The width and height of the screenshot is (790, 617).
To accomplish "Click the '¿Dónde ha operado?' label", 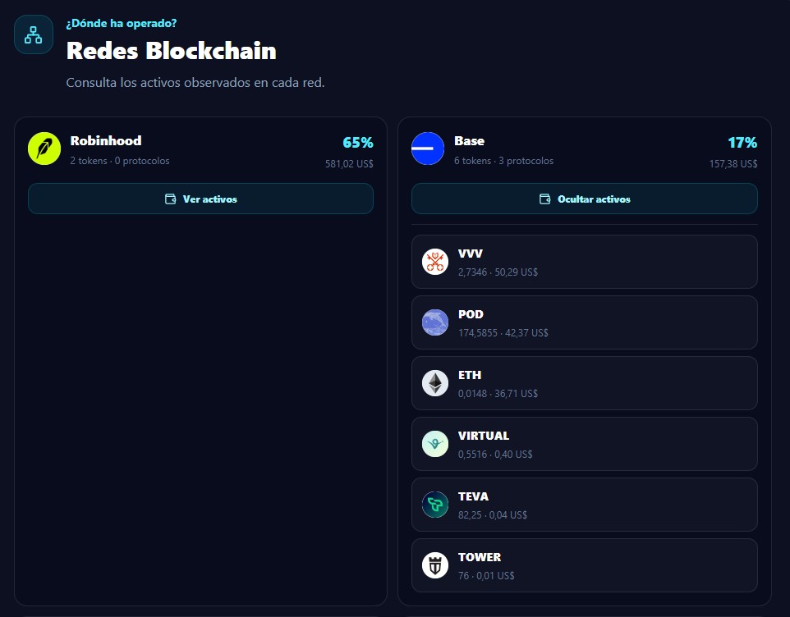I will (122, 23).
